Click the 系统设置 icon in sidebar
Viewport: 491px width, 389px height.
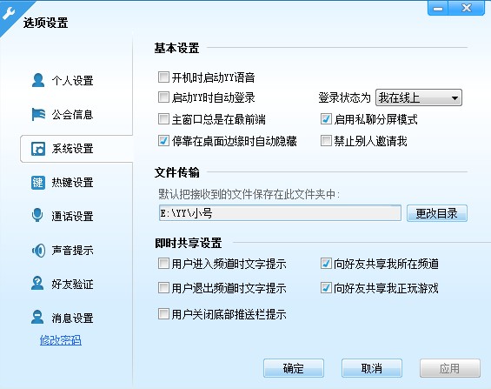[38, 149]
